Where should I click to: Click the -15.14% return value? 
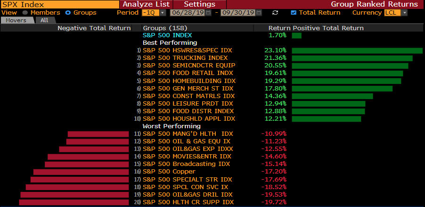274,164
